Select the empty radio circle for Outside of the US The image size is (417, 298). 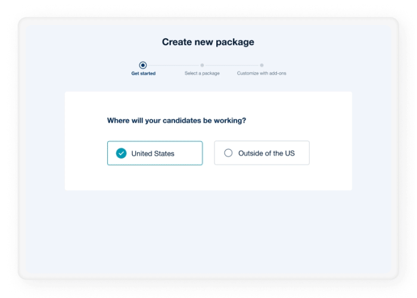[x=228, y=153]
